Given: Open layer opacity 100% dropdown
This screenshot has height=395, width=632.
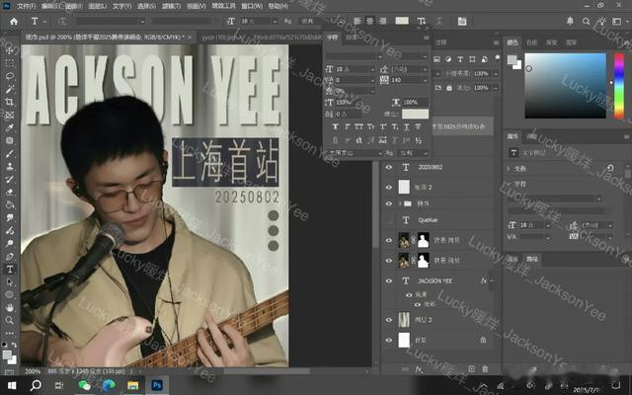Looking at the screenshot, I should click(496, 74).
